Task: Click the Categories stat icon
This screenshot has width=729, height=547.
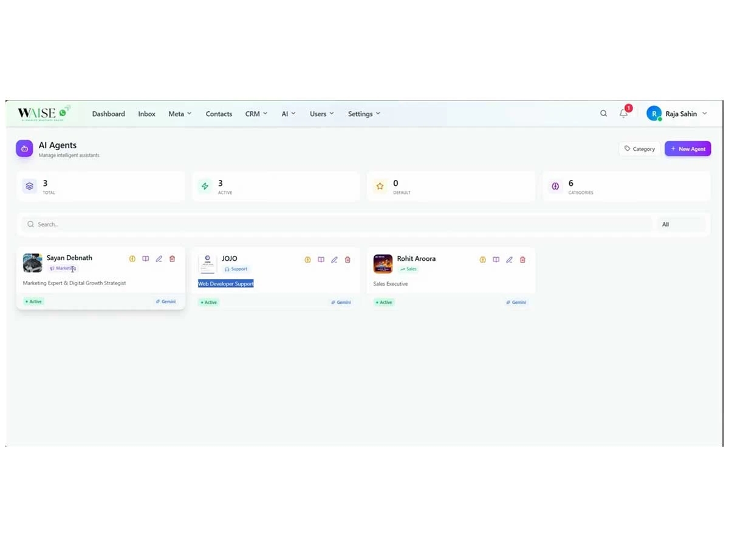Action: pyautogui.click(x=555, y=186)
